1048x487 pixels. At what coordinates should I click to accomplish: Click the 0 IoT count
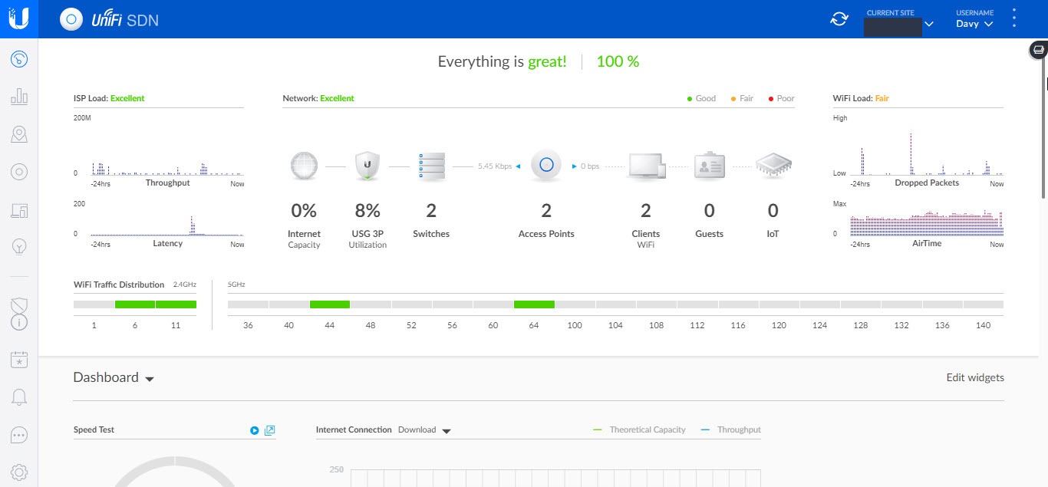[x=773, y=211]
